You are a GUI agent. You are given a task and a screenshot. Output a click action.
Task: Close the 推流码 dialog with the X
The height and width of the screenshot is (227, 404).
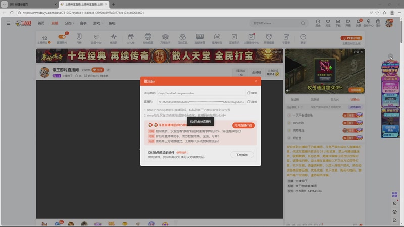click(x=256, y=81)
